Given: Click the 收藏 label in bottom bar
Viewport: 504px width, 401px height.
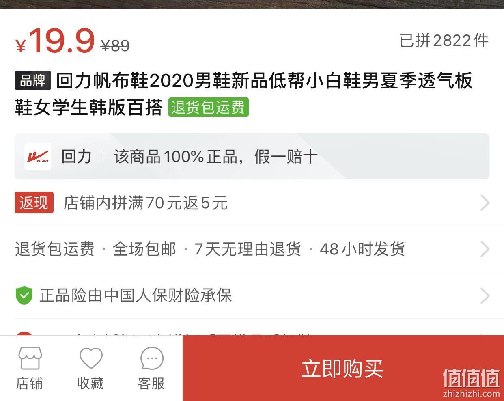Looking at the screenshot, I should point(90,383).
